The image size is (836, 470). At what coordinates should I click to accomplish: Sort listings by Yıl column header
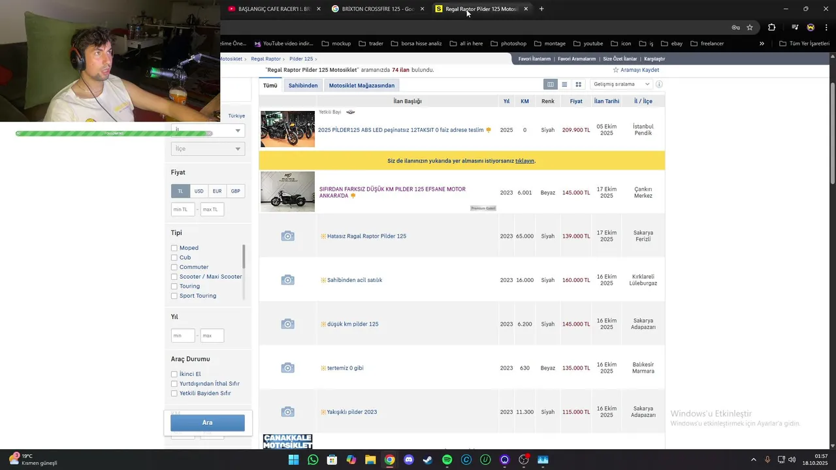[506, 101]
